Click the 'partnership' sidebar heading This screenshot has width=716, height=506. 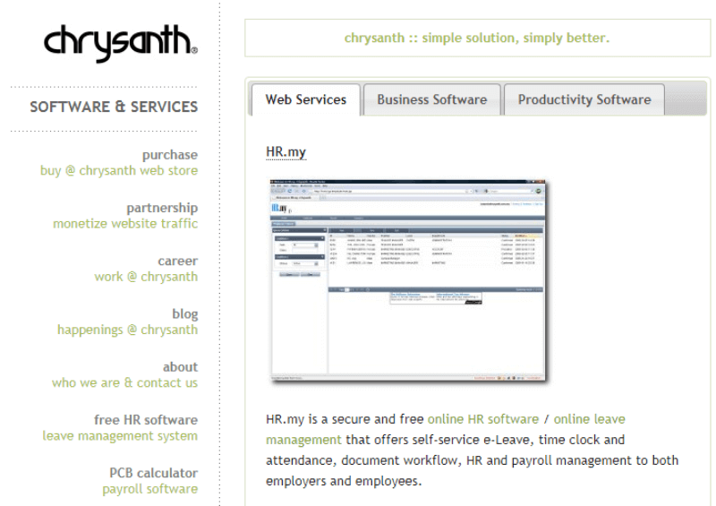[x=162, y=208]
